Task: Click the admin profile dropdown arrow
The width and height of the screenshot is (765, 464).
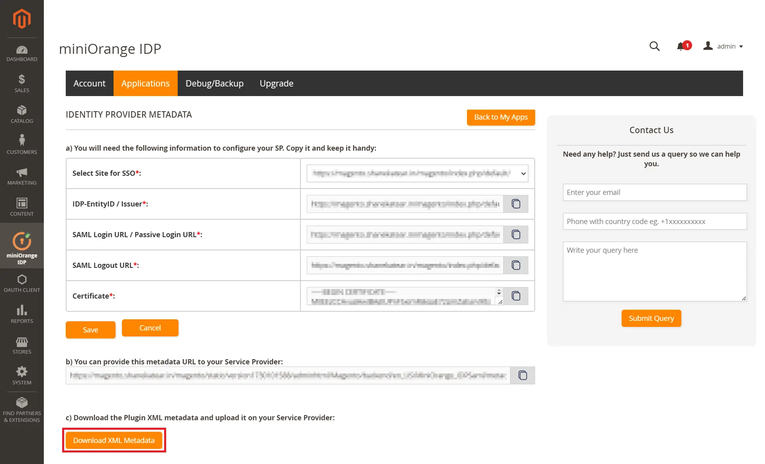Action: point(745,46)
